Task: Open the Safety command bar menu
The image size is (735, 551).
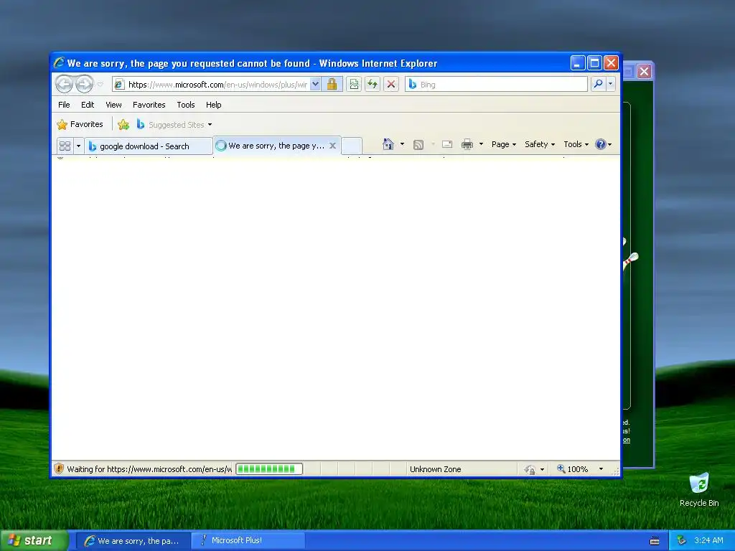Action: click(x=540, y=144)
